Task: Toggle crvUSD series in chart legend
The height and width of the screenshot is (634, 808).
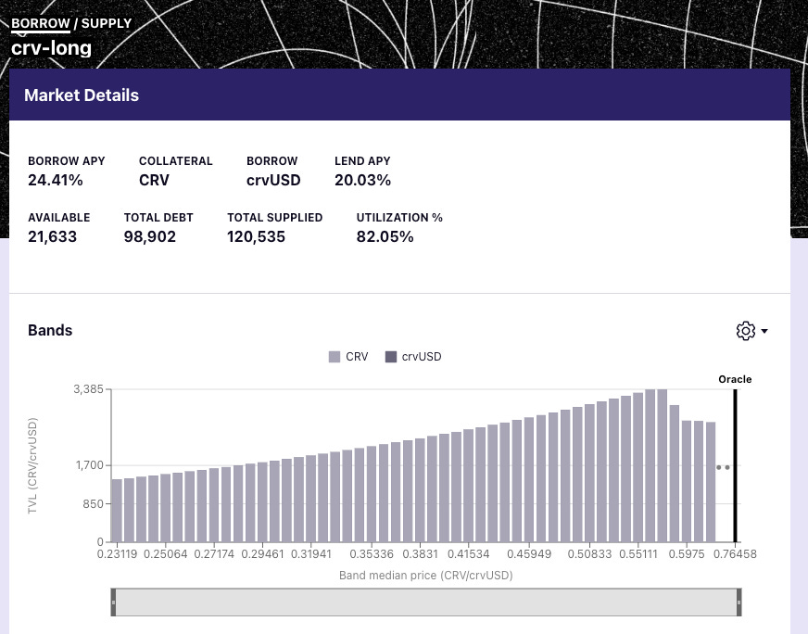Action: [413, 357]
